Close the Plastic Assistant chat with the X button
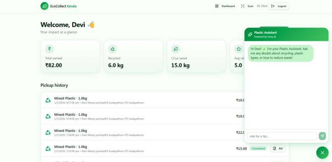 [322, 153]
